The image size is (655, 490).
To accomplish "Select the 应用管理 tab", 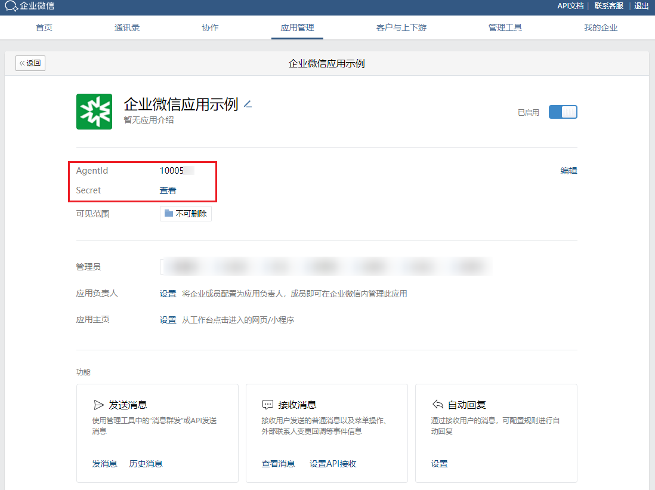I will [x=297, y=27].
